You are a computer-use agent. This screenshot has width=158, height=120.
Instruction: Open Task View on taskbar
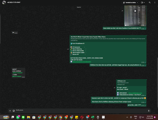coord(13,117)
